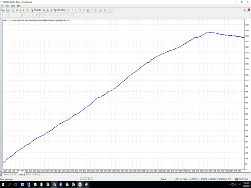Expand the new chart dropdown arrow
This screenshot has height=188, width=251.
pyautogui.click(x=5, y=9)
